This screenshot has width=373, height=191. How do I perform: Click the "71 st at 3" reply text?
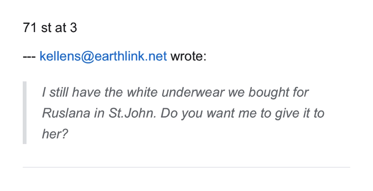click(x=50, y=28)
